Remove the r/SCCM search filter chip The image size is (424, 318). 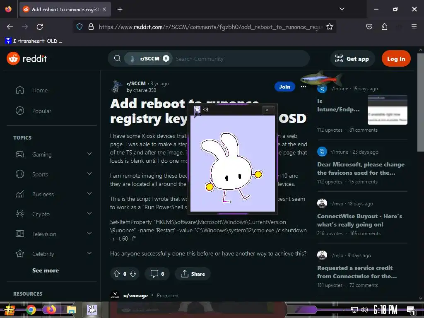(166, 58)
